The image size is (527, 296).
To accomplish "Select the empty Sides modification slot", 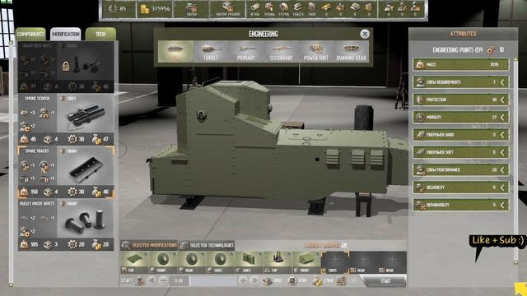I will (335, 262).
